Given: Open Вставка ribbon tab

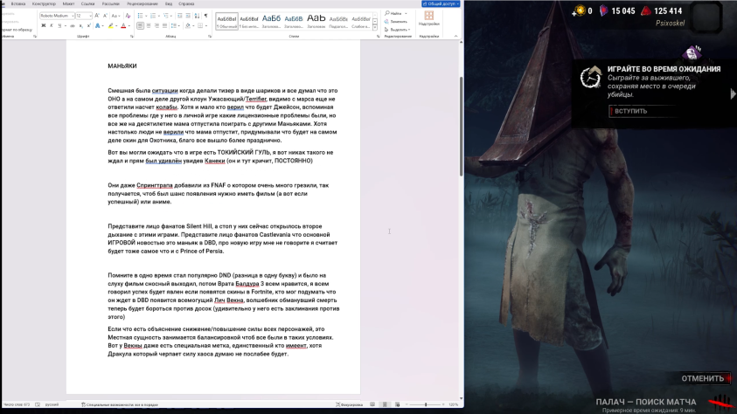Looking at the screenshot, I should click(x=18, y=3).
